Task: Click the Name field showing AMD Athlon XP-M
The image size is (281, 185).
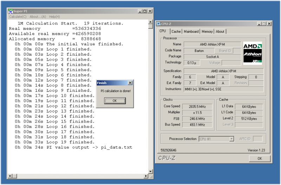Action: tap(213, 44)
